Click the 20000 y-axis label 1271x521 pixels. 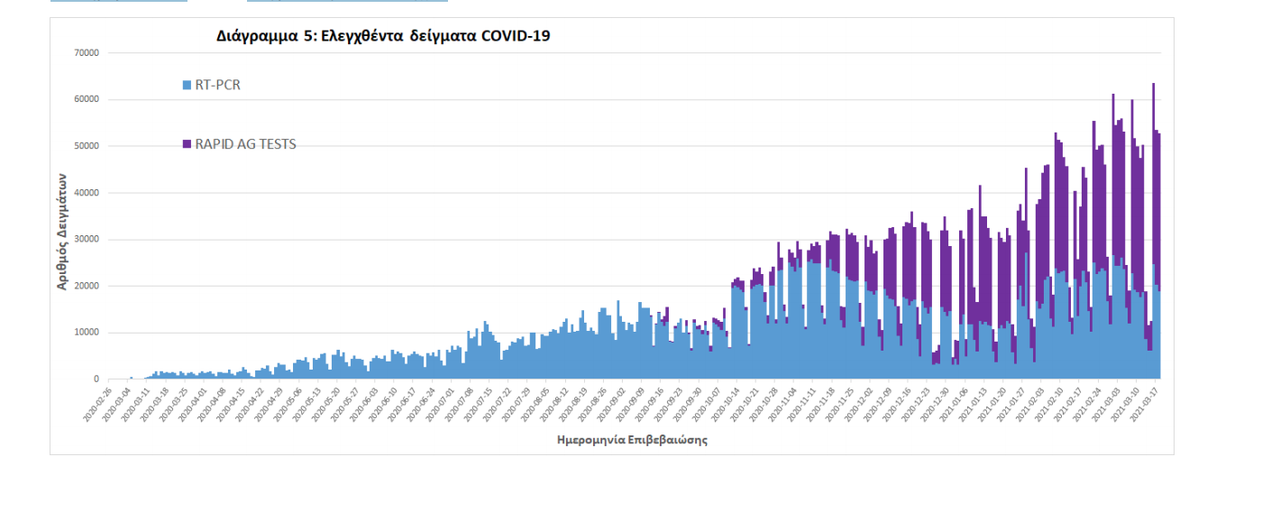tap(87, 287)
